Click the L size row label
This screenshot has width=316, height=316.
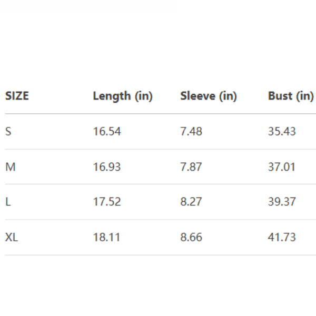[x=8, y=202]
